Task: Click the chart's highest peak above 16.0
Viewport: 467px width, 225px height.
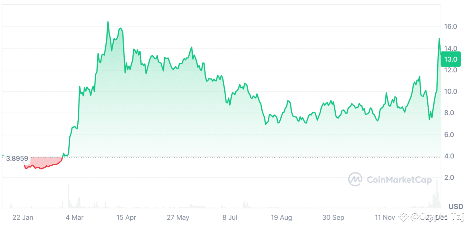Action: (108, 22)
